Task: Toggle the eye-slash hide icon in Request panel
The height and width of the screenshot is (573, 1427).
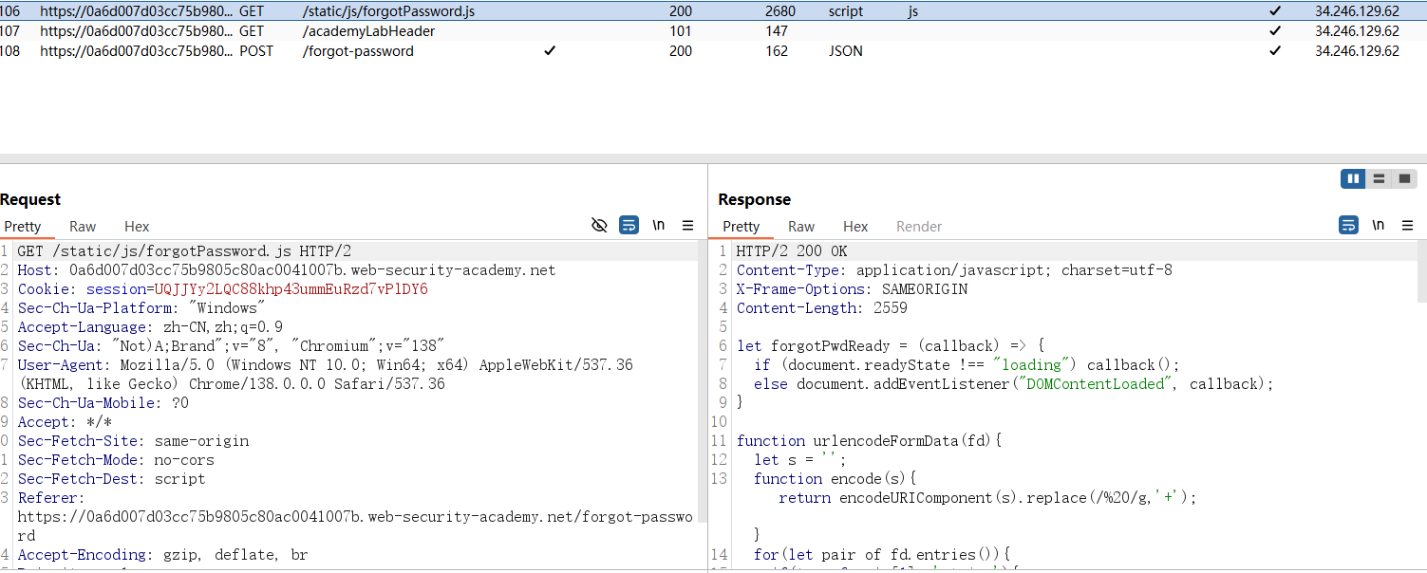Action: (x=599, y=226)
